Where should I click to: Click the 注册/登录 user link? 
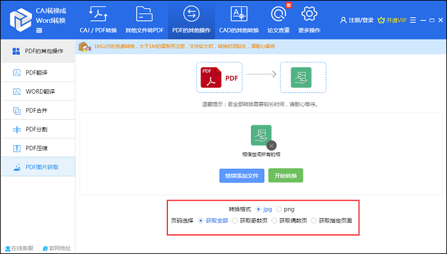[356, 20]
